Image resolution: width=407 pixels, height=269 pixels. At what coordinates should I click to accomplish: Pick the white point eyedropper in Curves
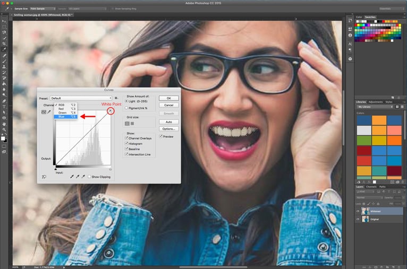tap(83, 177)
